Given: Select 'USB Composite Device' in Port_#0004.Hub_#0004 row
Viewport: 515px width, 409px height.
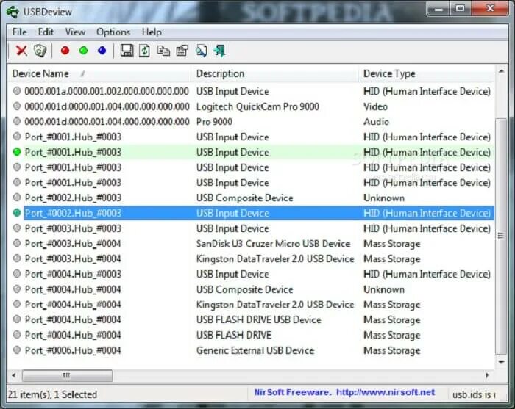Looking at the screenshot, I should click(244, 289).
